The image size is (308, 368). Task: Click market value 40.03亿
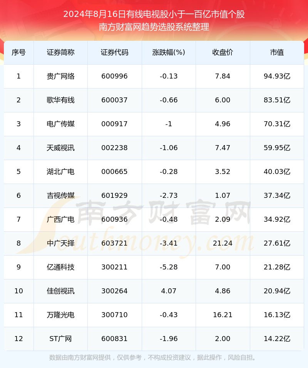pos(277,172)
